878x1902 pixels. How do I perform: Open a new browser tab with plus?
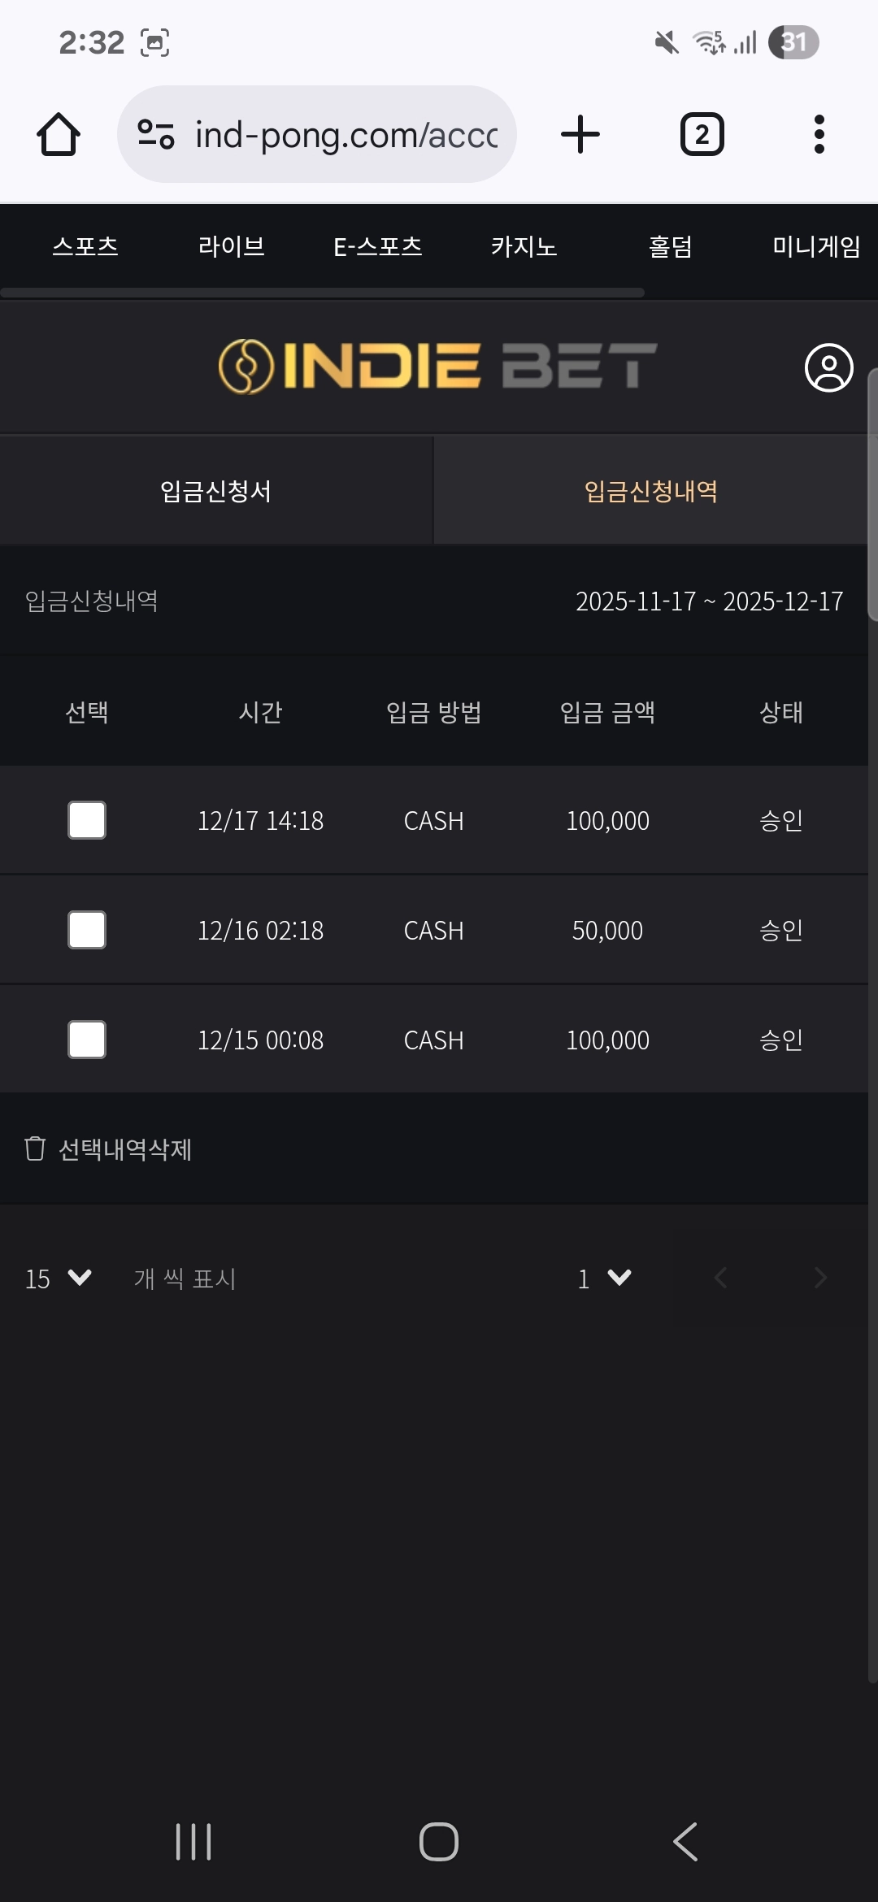coord(580,134)
